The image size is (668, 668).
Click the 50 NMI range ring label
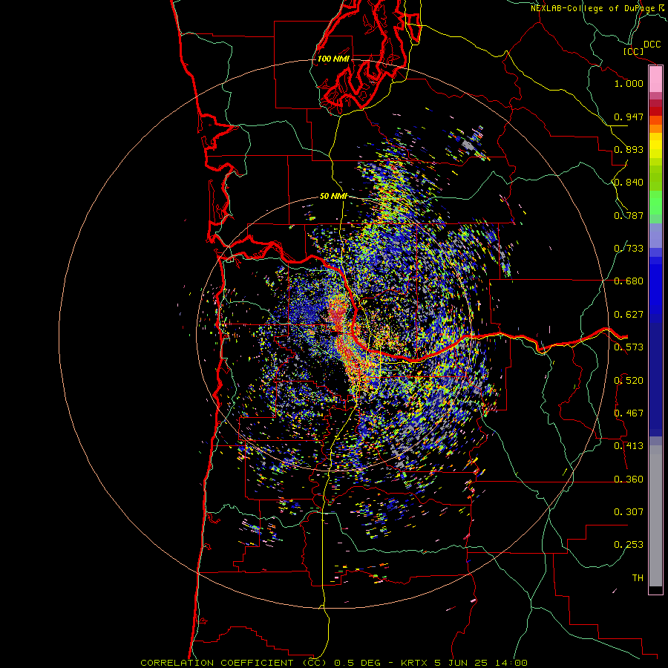click(x=333, y=196)
